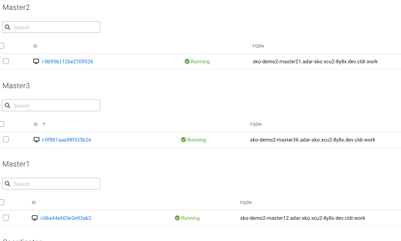Screen dimensions: 401x241
Task: Click the monitor icon beside i-06a44e603e2e93ab2
Action: pos(35,218)
